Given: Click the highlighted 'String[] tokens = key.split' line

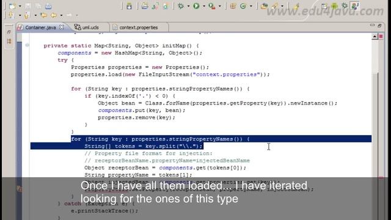Looking at the screenshot, I should click(144, 146).
